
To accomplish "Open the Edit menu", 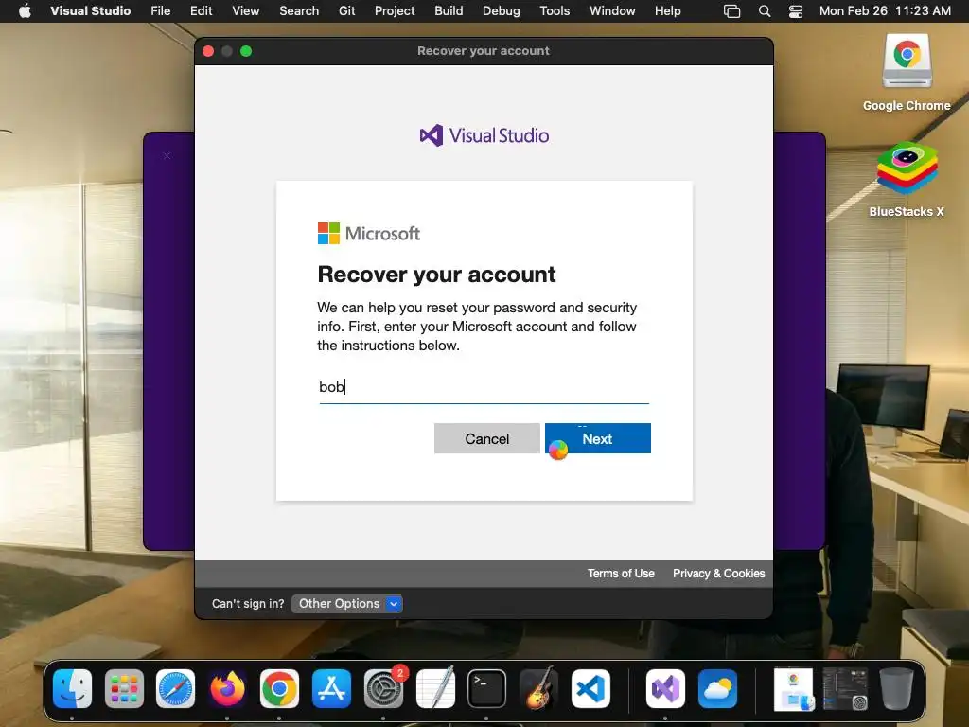I will (201, 10).
